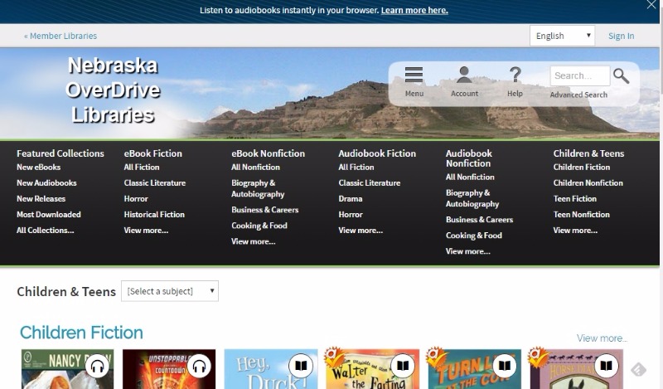Select New Audiobooks collection

[46, 182]
